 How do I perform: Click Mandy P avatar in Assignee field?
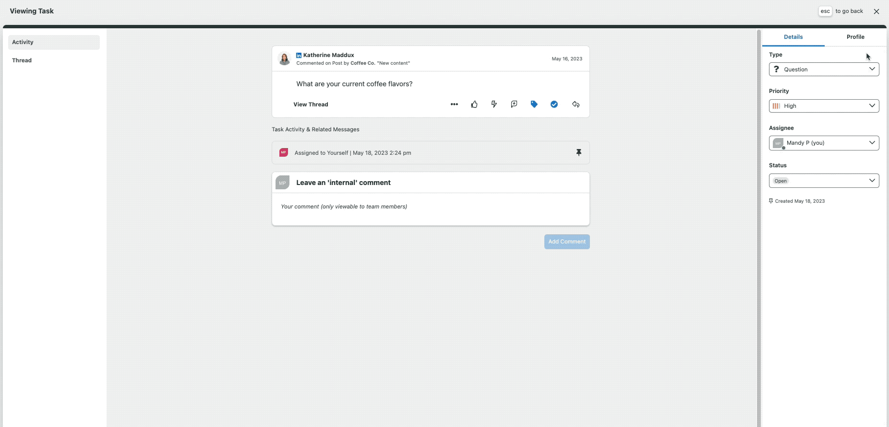(779, 143)
